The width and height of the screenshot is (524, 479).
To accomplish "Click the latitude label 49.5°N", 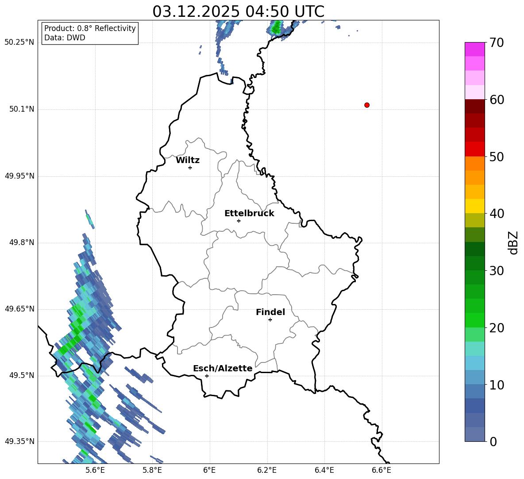I will (22, 375).
